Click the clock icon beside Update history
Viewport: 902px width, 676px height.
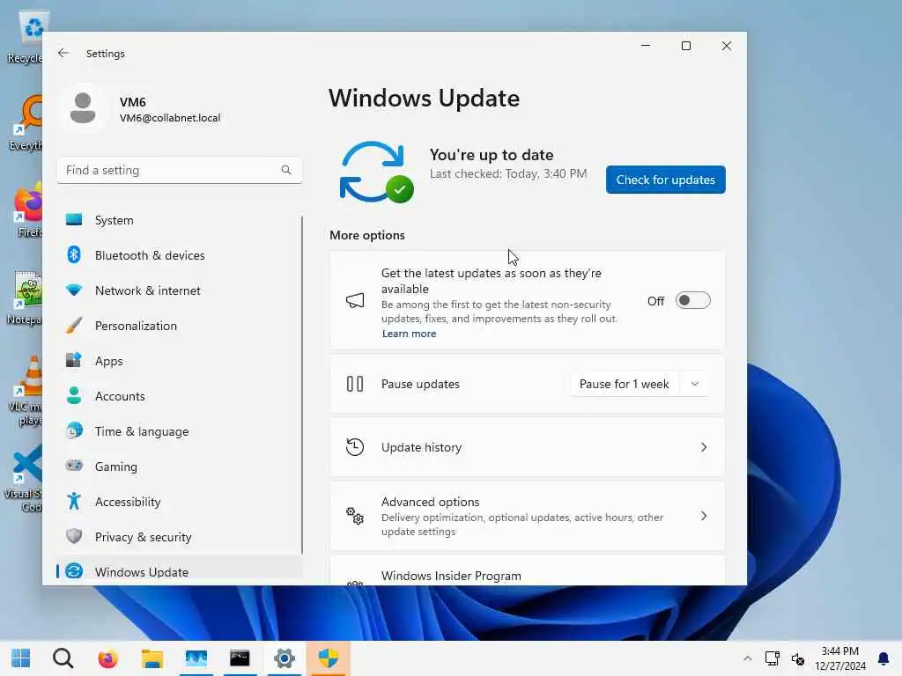(x=355, y=446)
